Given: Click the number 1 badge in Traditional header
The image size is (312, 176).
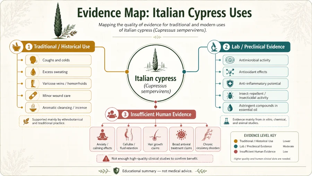Looking at the screenshot, I should (29, 47).
